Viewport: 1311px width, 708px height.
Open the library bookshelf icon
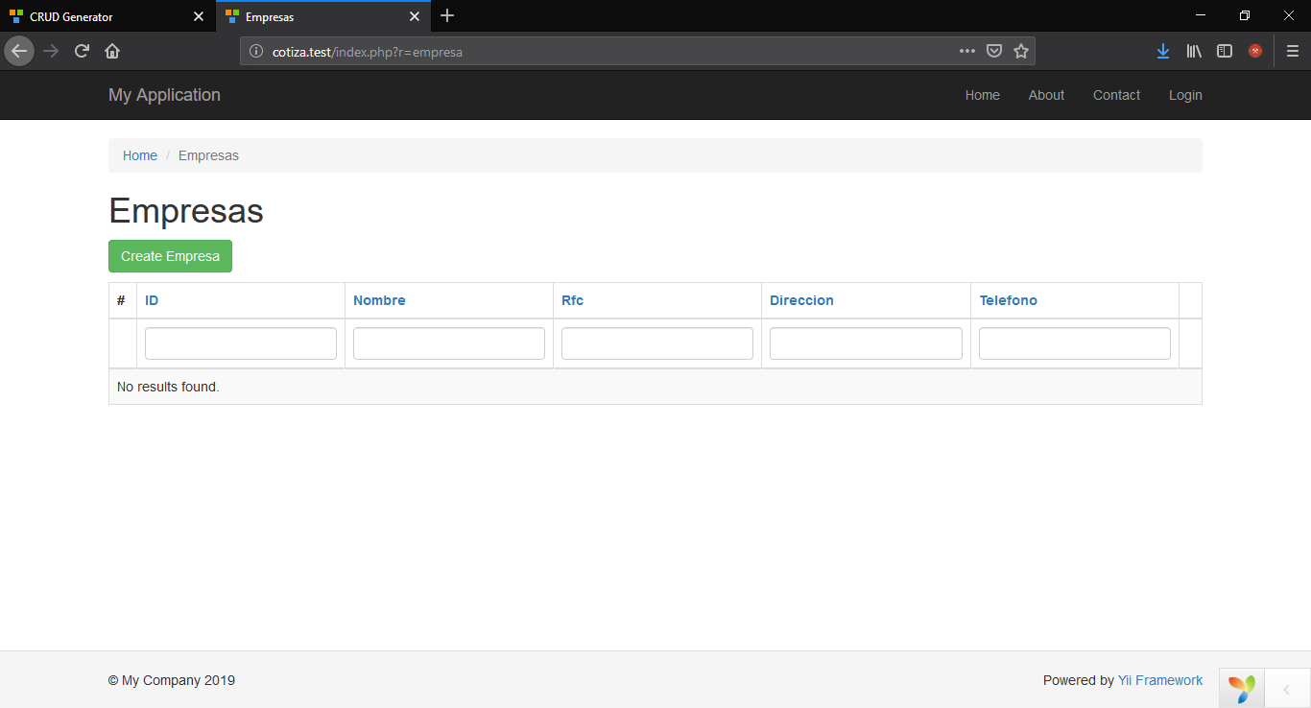tap(1194, 51)
